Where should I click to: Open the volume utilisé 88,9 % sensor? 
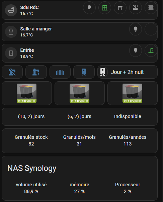tap(31, 188)
